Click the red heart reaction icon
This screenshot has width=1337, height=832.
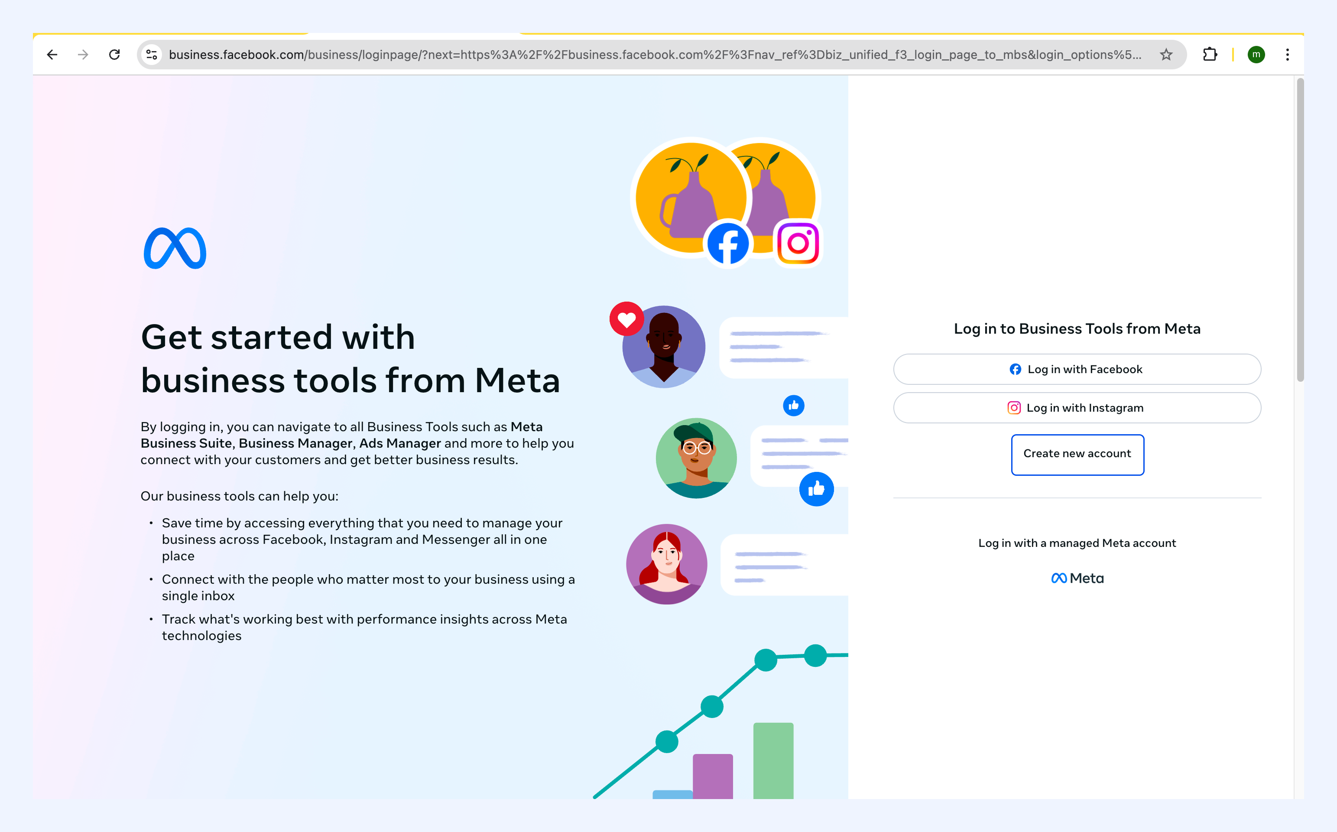626,319
